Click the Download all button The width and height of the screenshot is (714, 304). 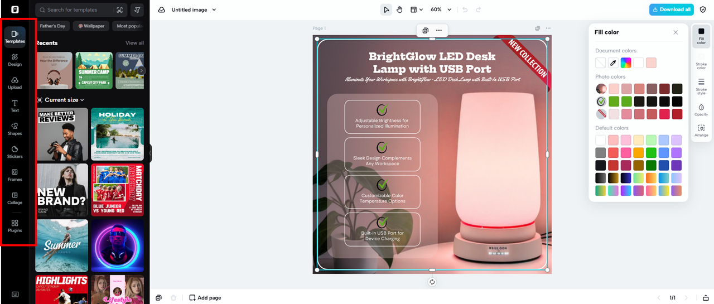click(x=671, y=9)
